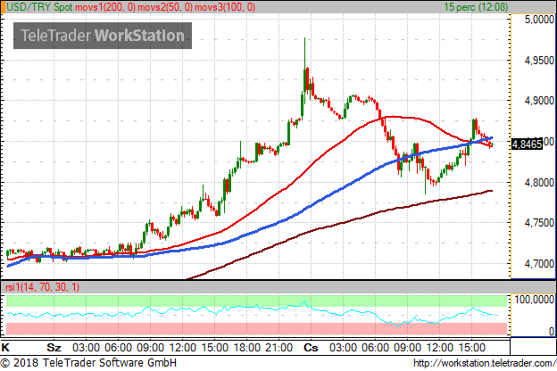Click the 2018 TeleTrader Software GmbH copyright text
Image resolution: width=557 pixels, height=371 pixels.
88,363
